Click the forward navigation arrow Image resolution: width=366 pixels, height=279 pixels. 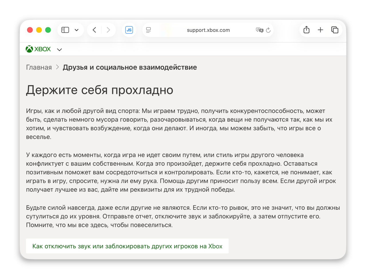pos(108,30)
